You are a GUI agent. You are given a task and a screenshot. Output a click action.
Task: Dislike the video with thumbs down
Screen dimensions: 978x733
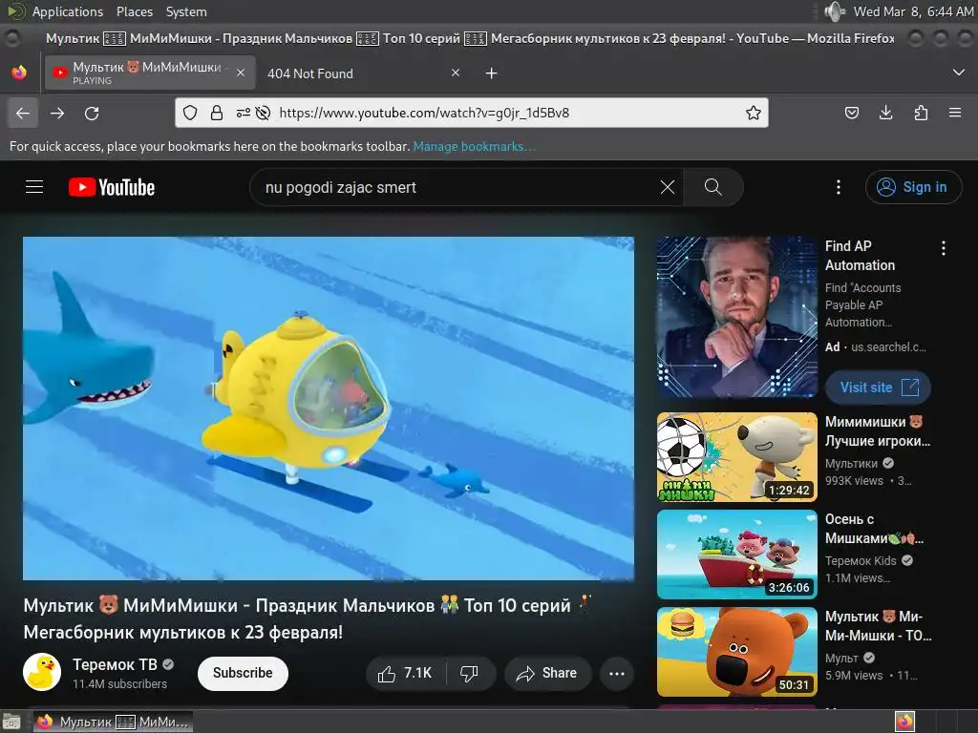pyautogui.click(x=469, y=673)
